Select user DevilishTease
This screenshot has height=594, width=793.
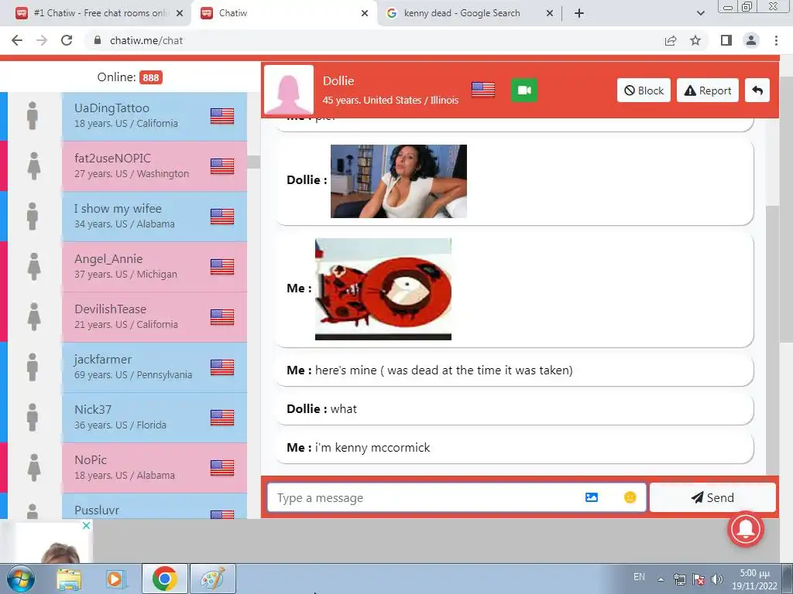154,316
